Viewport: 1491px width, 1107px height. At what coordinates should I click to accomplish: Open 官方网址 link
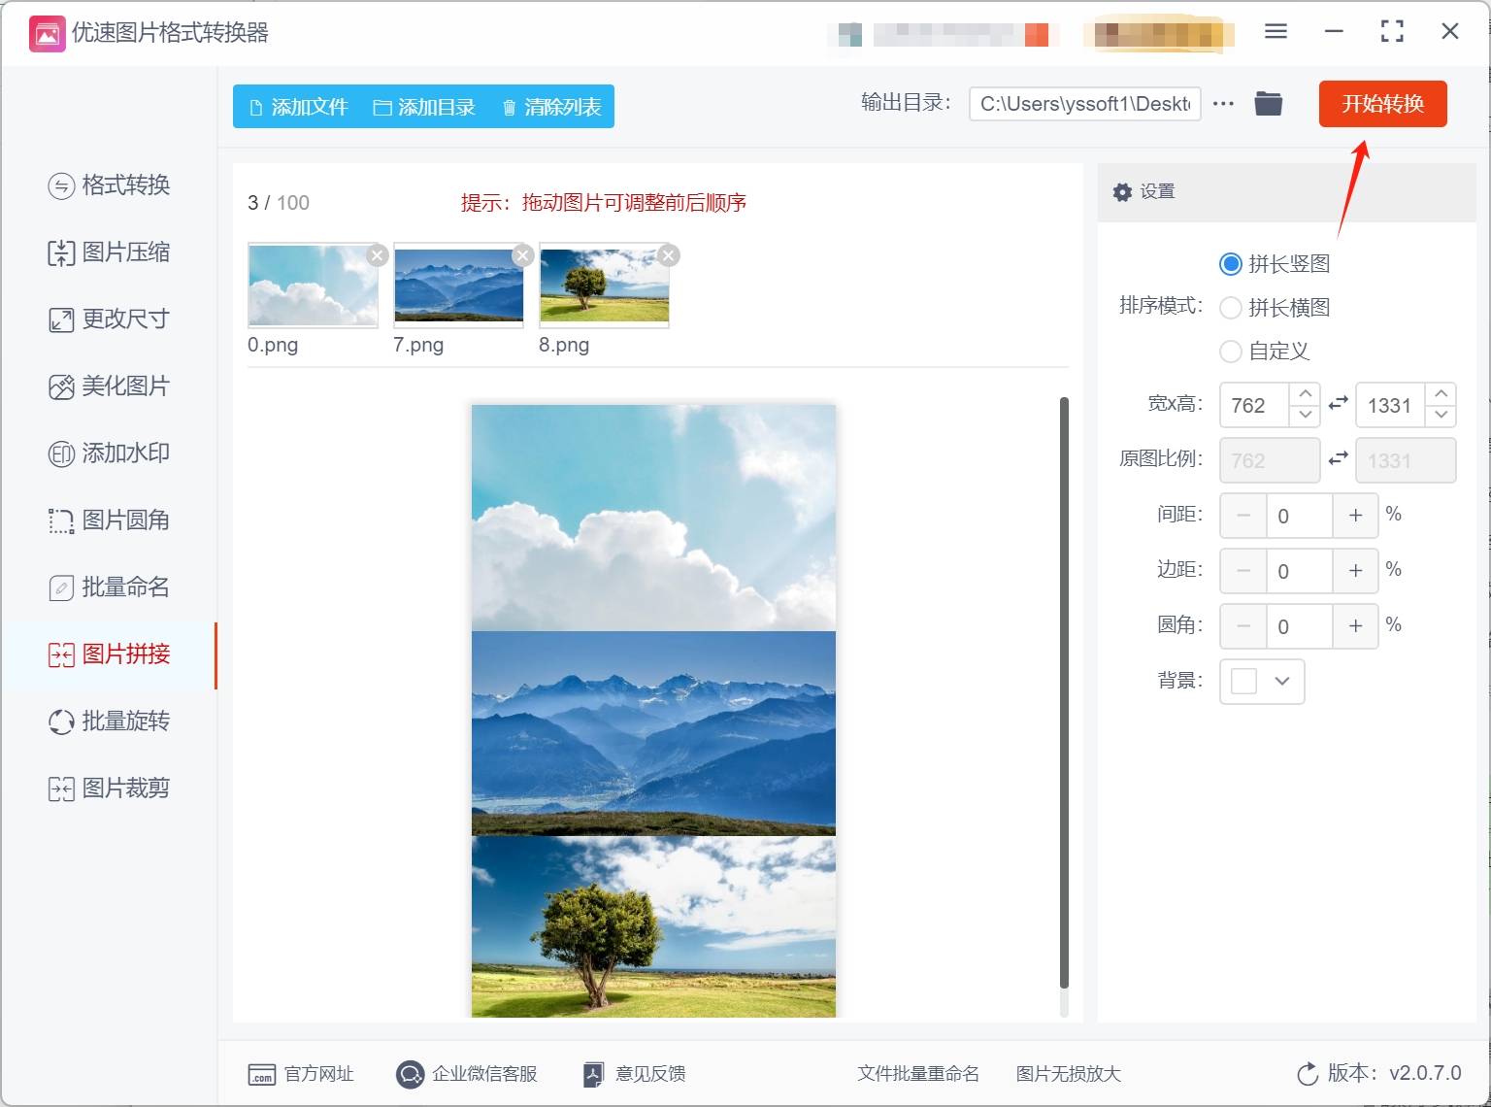pos(301,1074)
